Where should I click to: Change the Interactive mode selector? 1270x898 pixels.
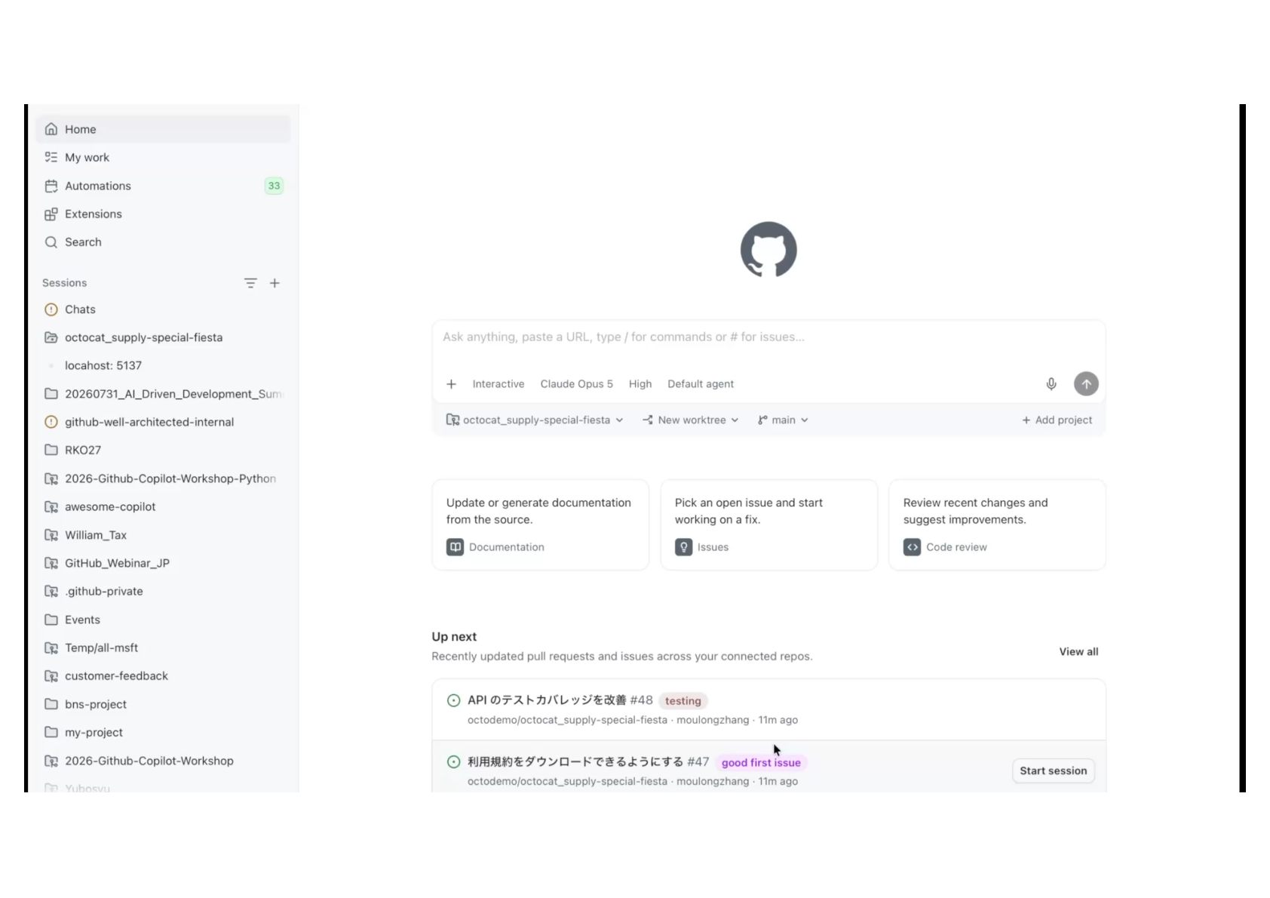[498, 384]
